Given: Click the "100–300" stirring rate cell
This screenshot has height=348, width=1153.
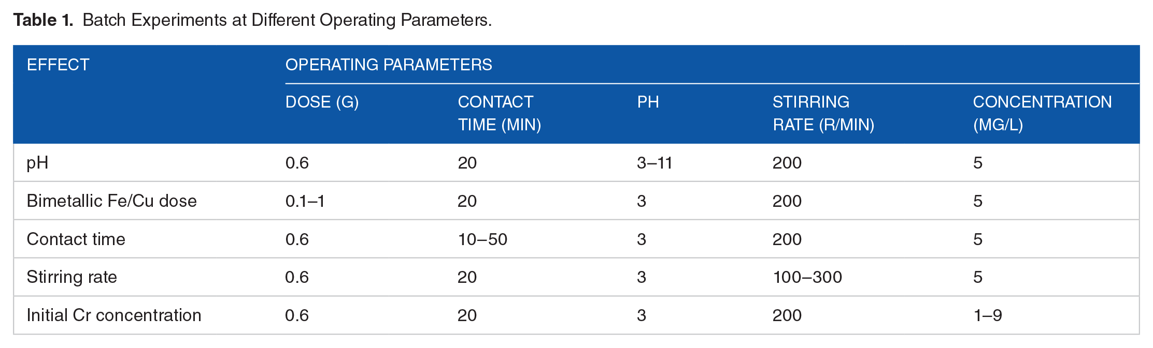Looking at the screenshot, I should coord(807,277).
